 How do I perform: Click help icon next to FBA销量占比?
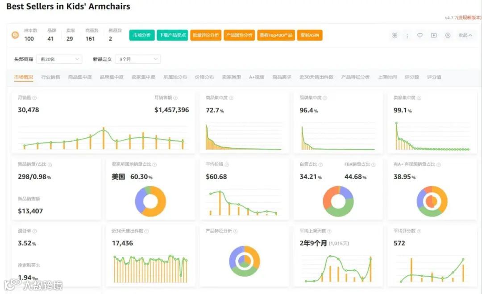click(x=373, y=165)
